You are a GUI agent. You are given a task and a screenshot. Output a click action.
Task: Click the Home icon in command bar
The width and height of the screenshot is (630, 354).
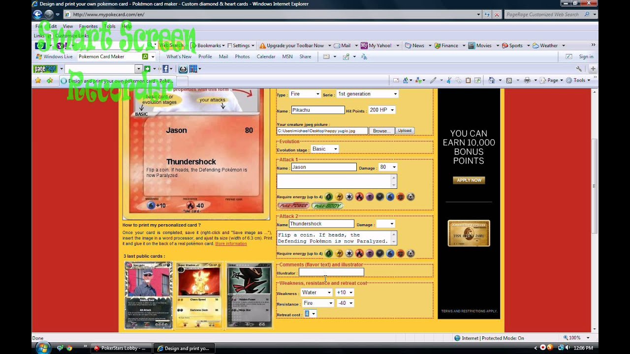click(x=492, y=80)
